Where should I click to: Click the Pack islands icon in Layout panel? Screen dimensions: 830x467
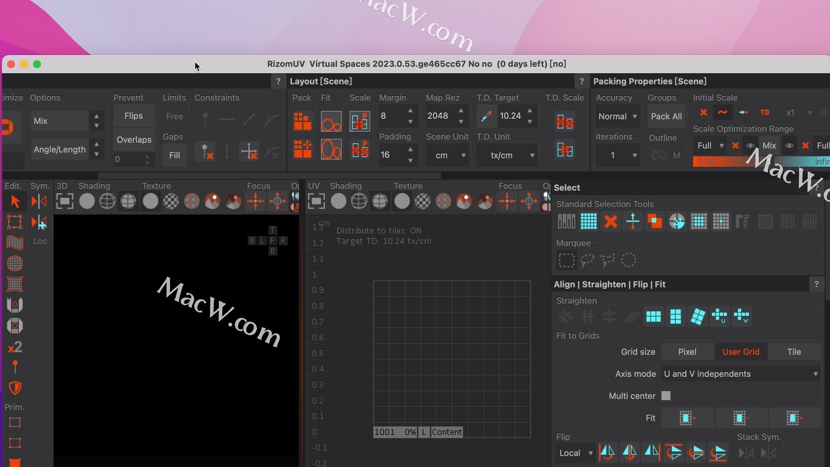(303, 122)
